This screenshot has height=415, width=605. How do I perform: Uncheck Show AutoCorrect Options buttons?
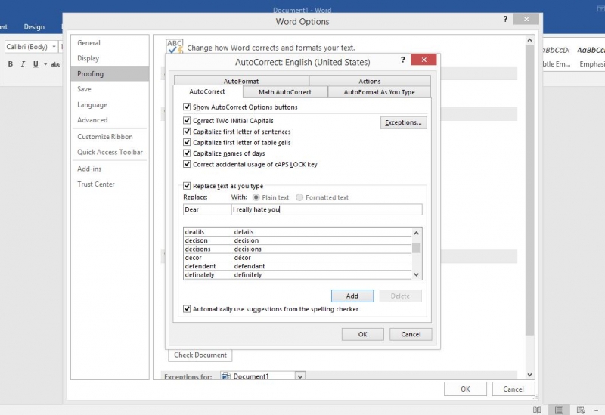188,107
